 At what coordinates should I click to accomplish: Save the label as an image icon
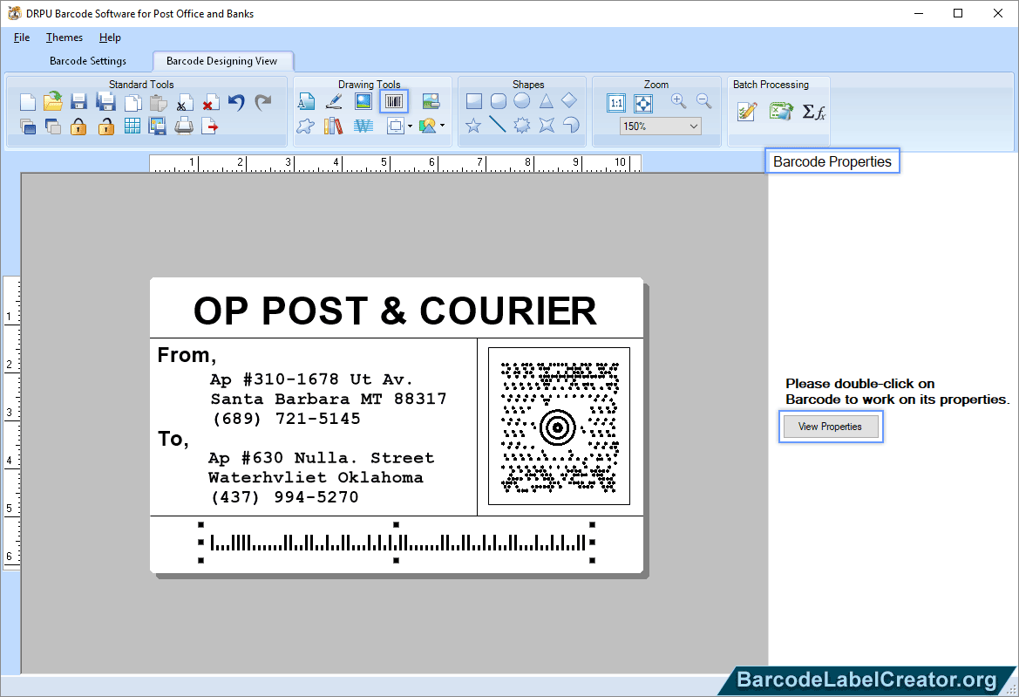point(157,126)
